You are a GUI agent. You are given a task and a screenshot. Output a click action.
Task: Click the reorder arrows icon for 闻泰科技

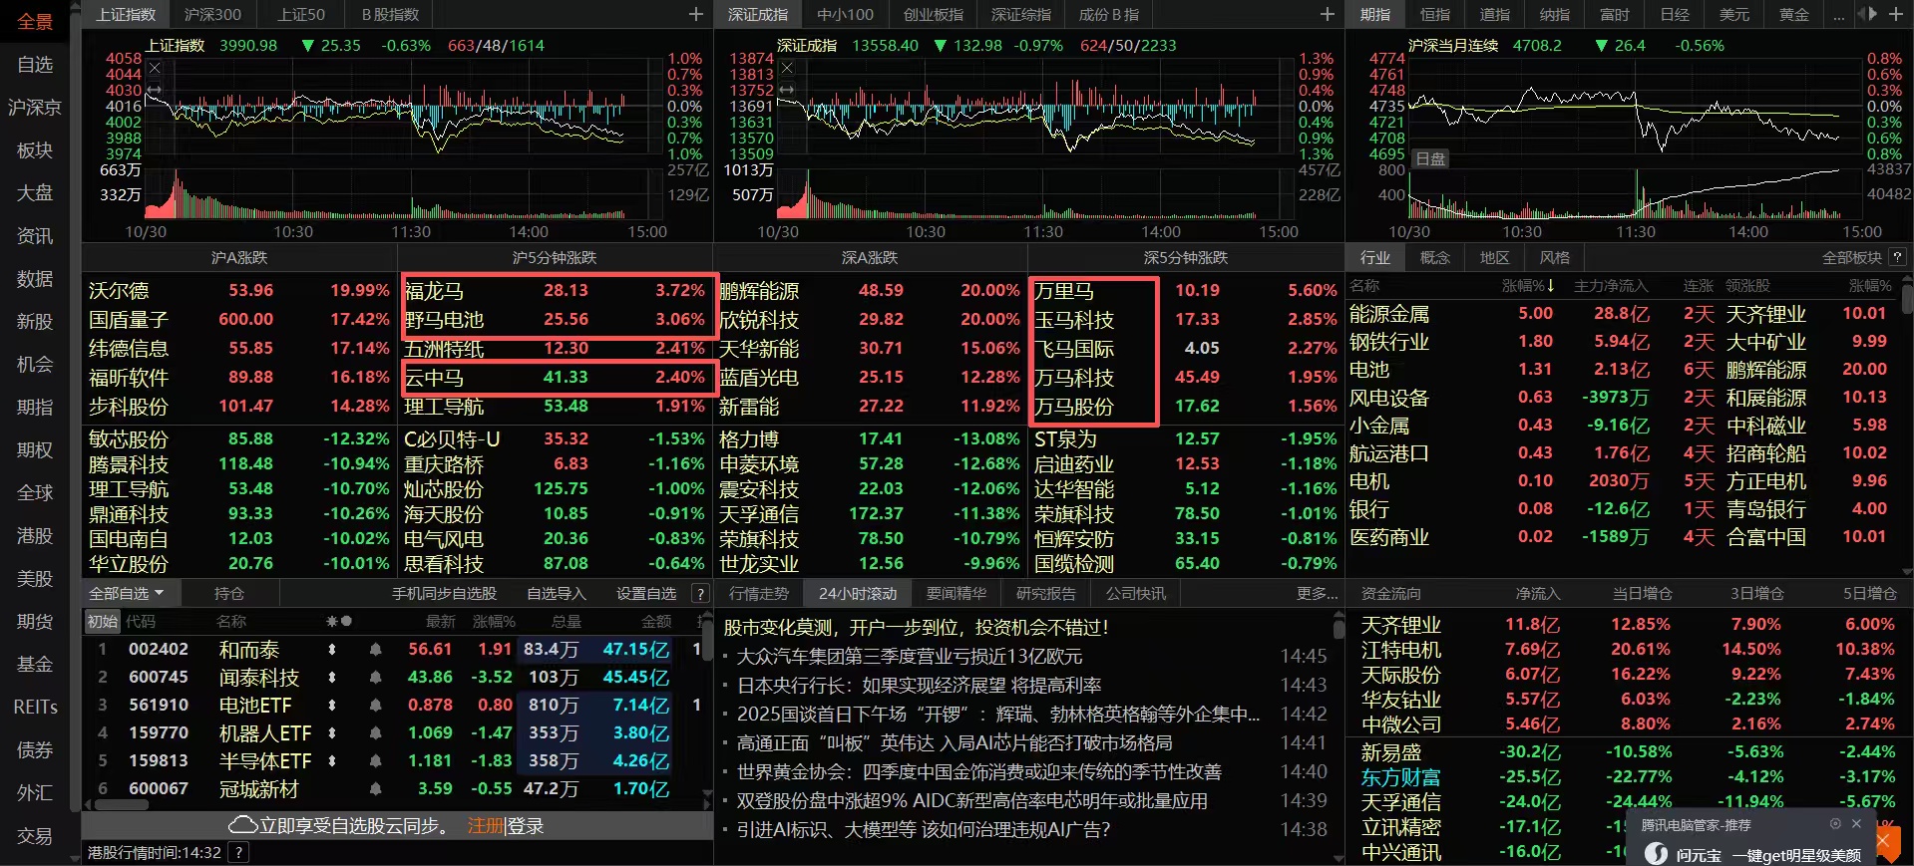(x=332, y=677)
